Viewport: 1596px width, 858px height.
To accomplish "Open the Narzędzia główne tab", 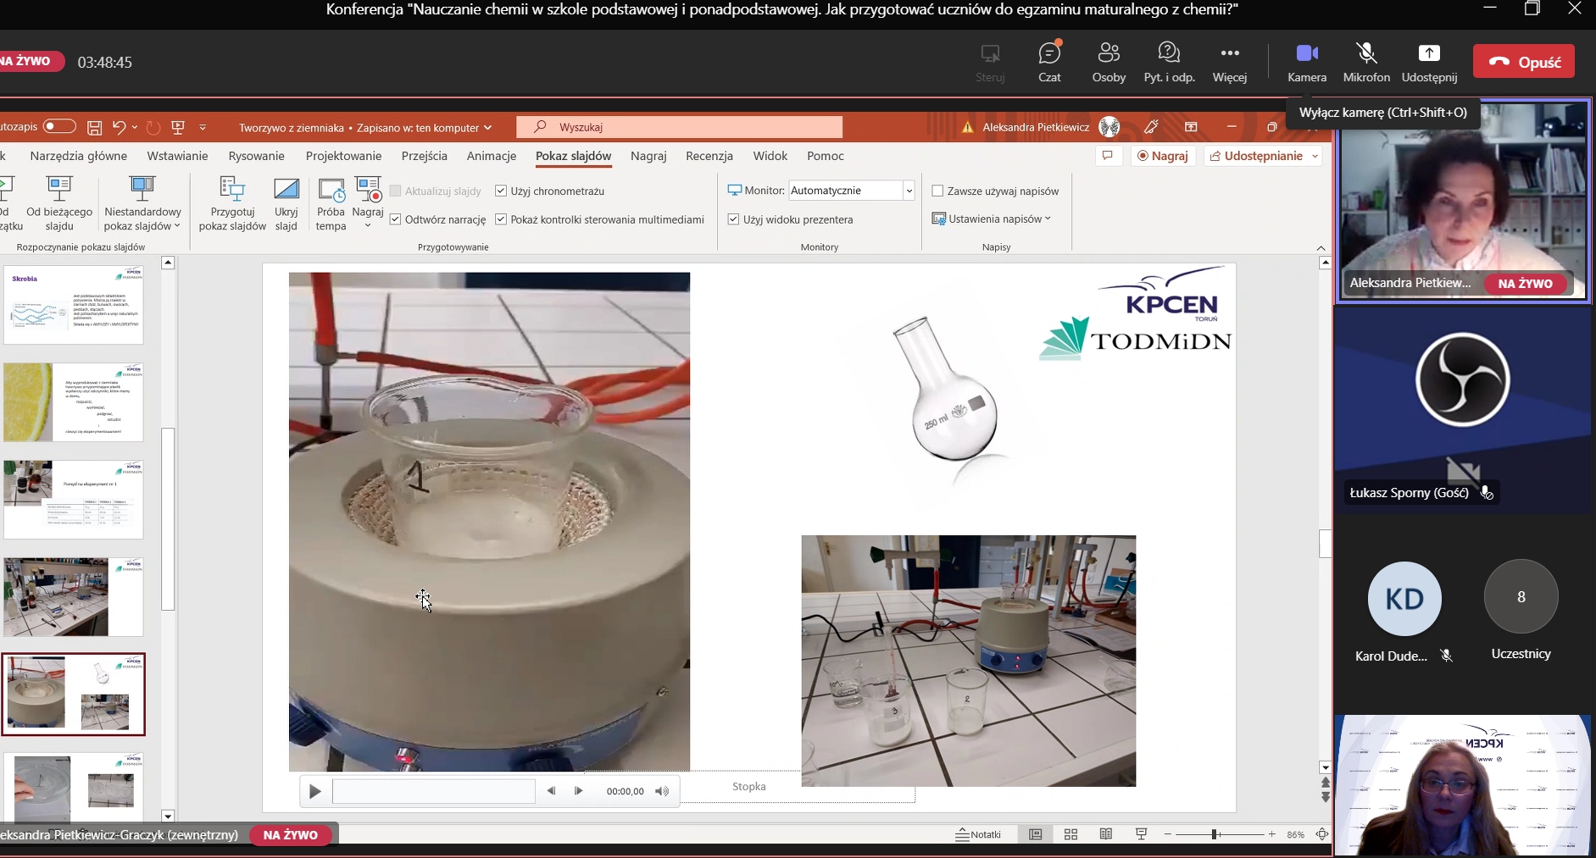I will pyautogui.click(x=79, y=156).
